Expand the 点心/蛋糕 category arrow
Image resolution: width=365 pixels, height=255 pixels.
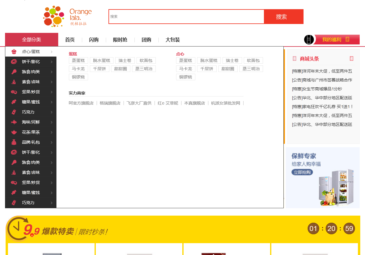tap(51, 52)
